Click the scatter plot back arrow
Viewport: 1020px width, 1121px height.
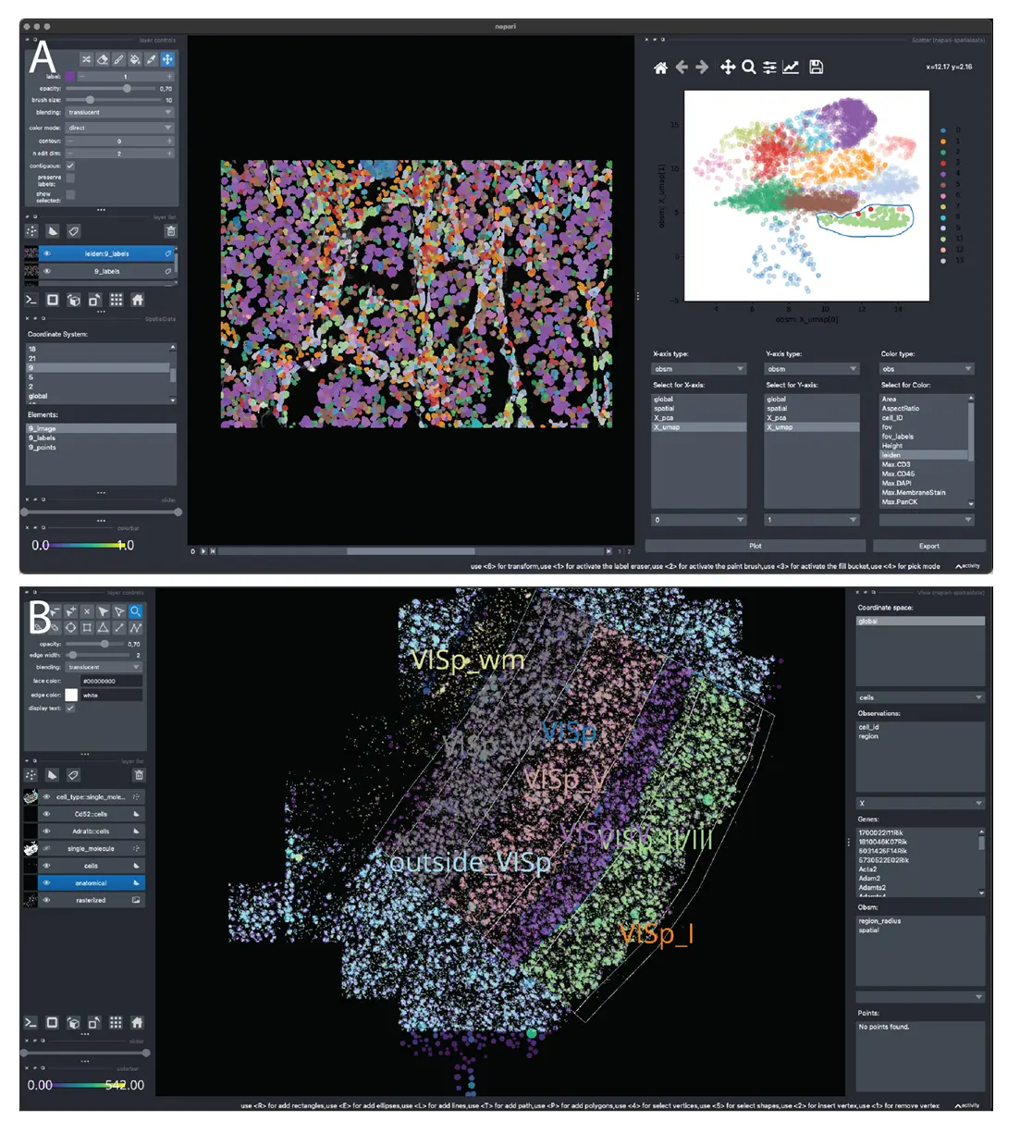click(x=682, y=68)
